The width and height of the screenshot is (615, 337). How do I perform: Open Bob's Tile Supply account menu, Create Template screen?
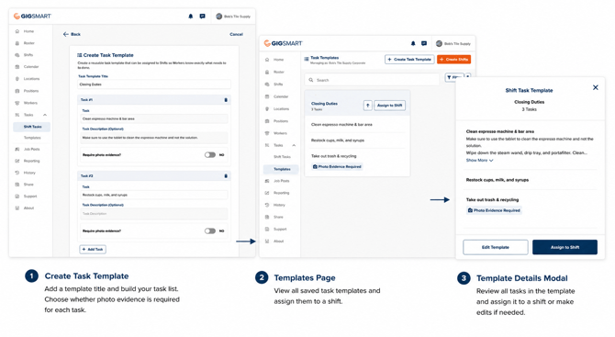pyautogui.click(x=233, y=17)
